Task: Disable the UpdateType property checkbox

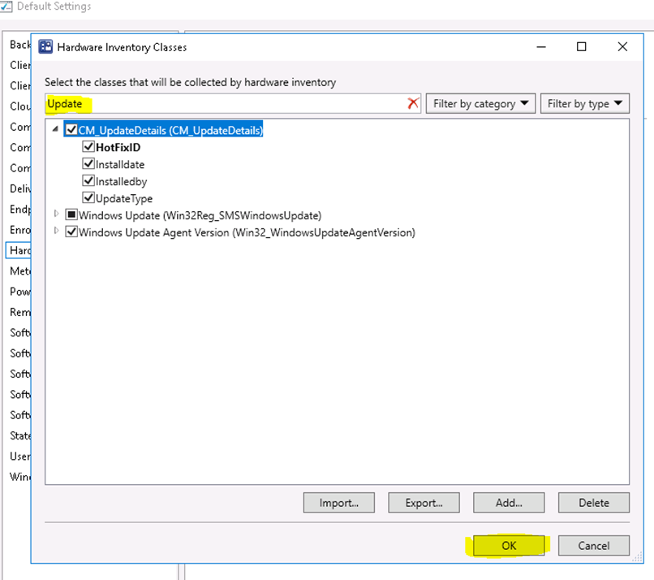Action: pyautogui.click(x=88, y=198)
